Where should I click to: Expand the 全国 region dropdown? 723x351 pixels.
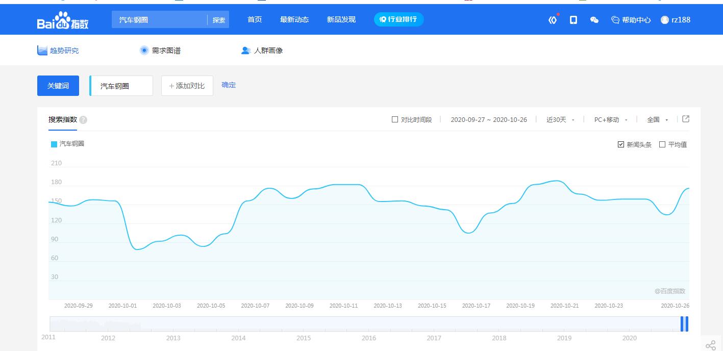[657, 119]
